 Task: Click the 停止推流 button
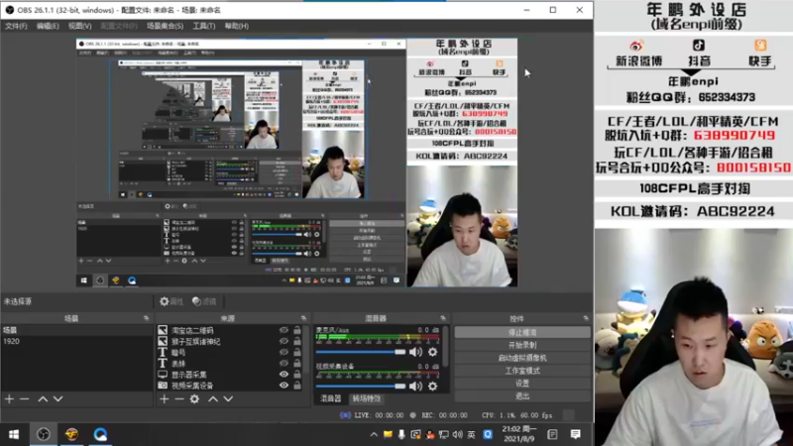pyautogui.click(x=522, y=332)
